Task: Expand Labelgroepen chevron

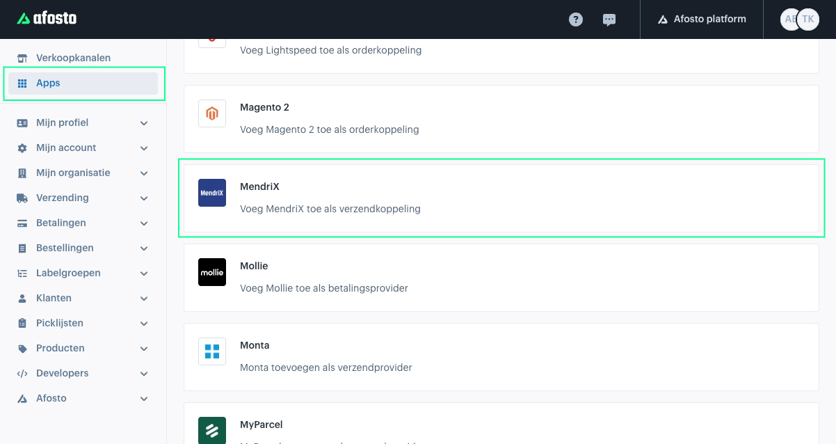Action: pyautogui.click(x=144, y=273)
